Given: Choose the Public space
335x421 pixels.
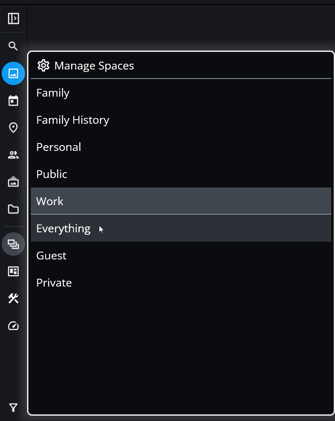Looking at the screenshot, I should click(52, 174).
